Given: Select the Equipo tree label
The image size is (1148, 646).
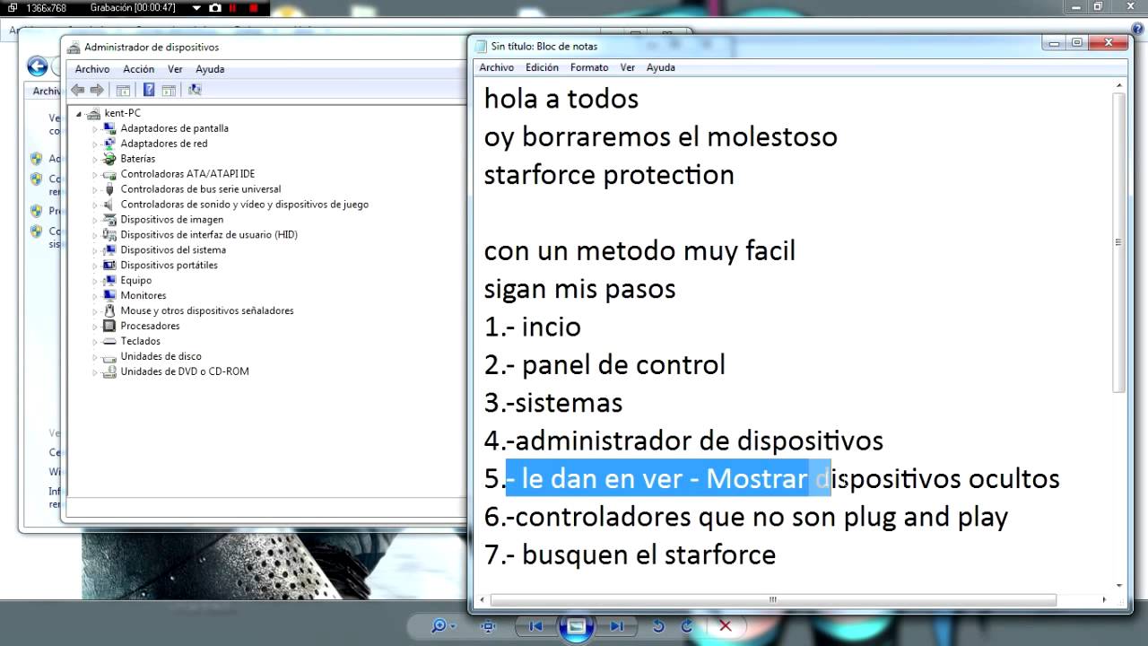Looking at the screenshot, I should (136, 281).
